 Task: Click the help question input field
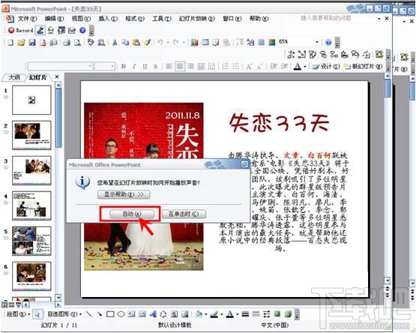coord(338,18)
